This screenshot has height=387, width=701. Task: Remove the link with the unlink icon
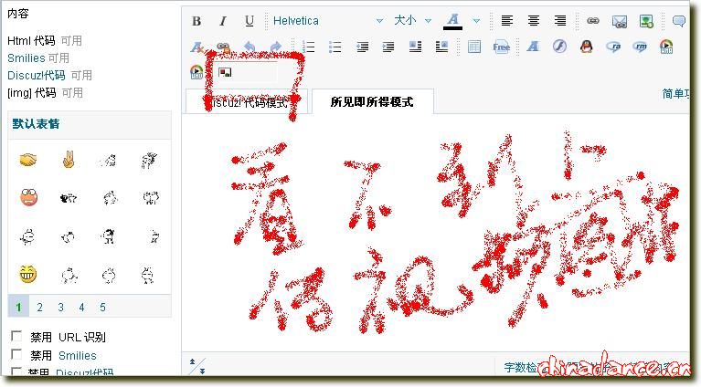(223, 47)
